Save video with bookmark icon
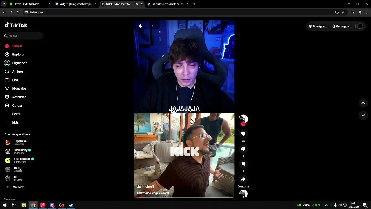 (x=243, y=164)
